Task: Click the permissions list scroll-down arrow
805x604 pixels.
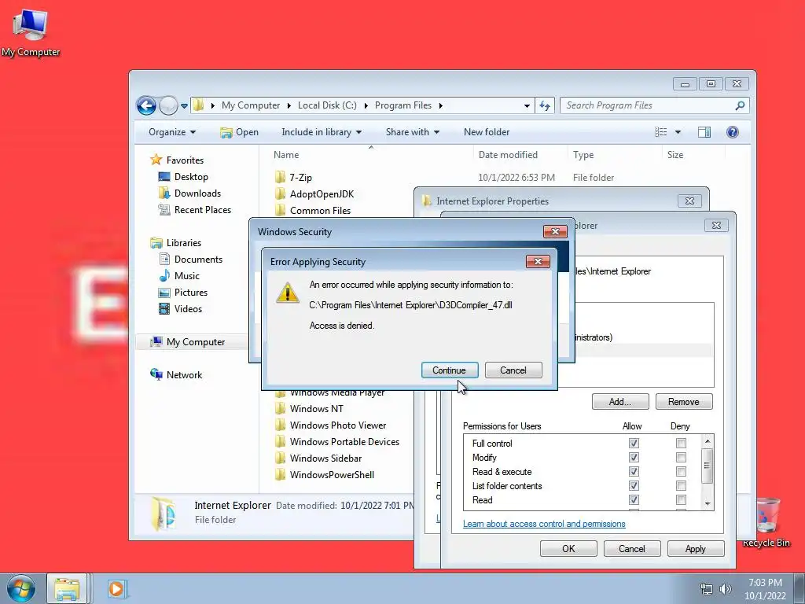Action: (708, 504)
